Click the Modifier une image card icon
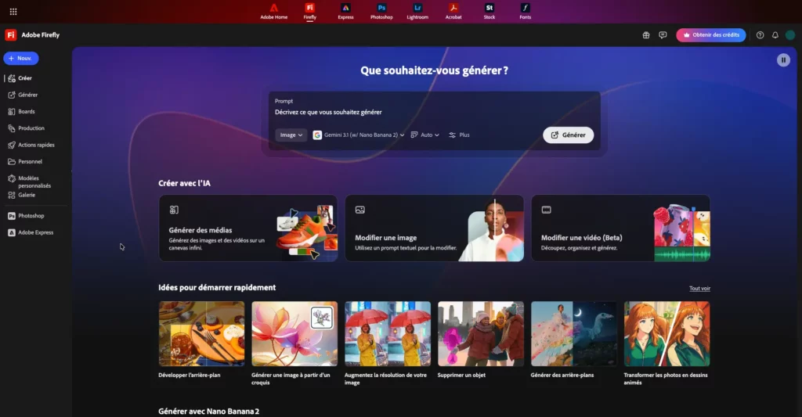This screenshot has width=802, height=417. click(360, 210)
